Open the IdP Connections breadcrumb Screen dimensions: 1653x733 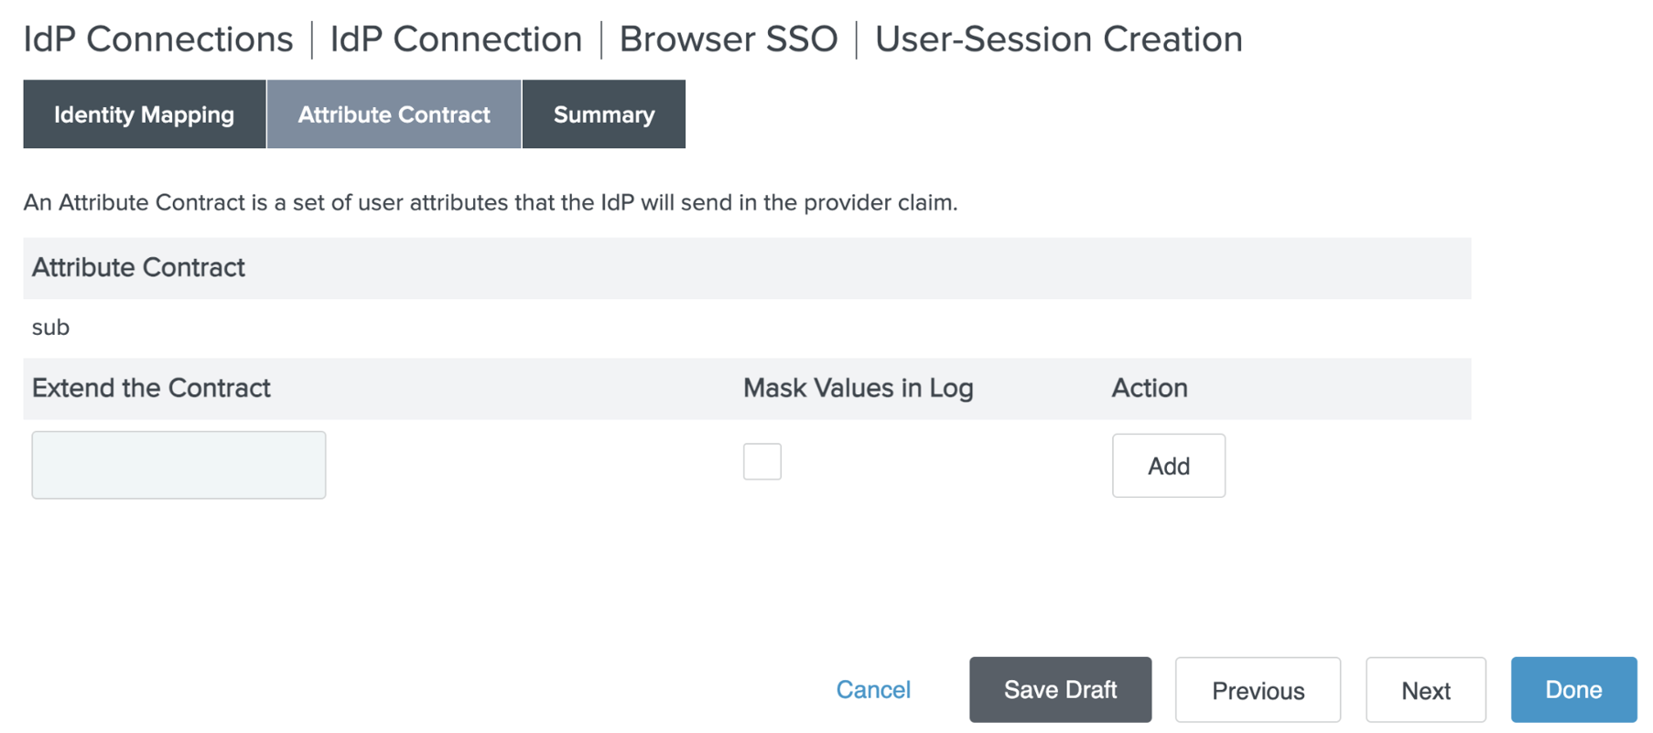pos(157,39)
